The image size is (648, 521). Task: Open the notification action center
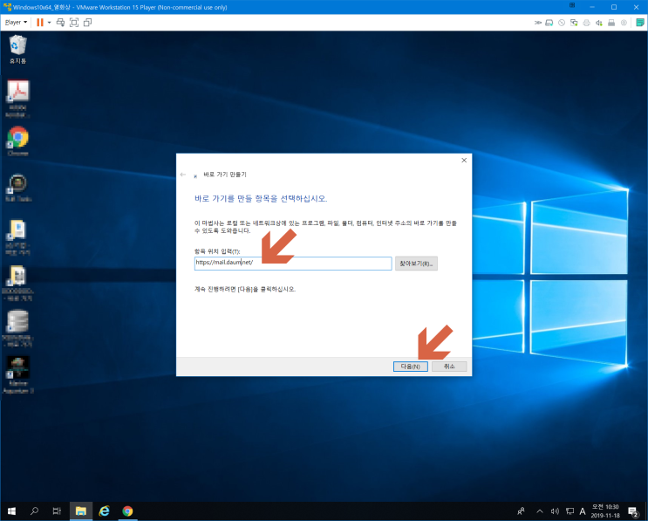633,512
